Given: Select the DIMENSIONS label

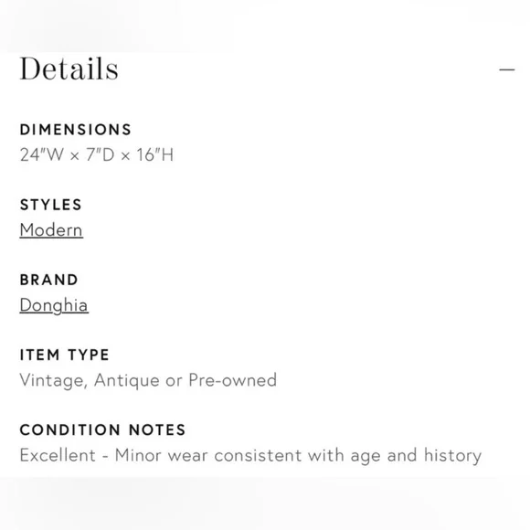Looking at the screenshot, I should [75, 130].
